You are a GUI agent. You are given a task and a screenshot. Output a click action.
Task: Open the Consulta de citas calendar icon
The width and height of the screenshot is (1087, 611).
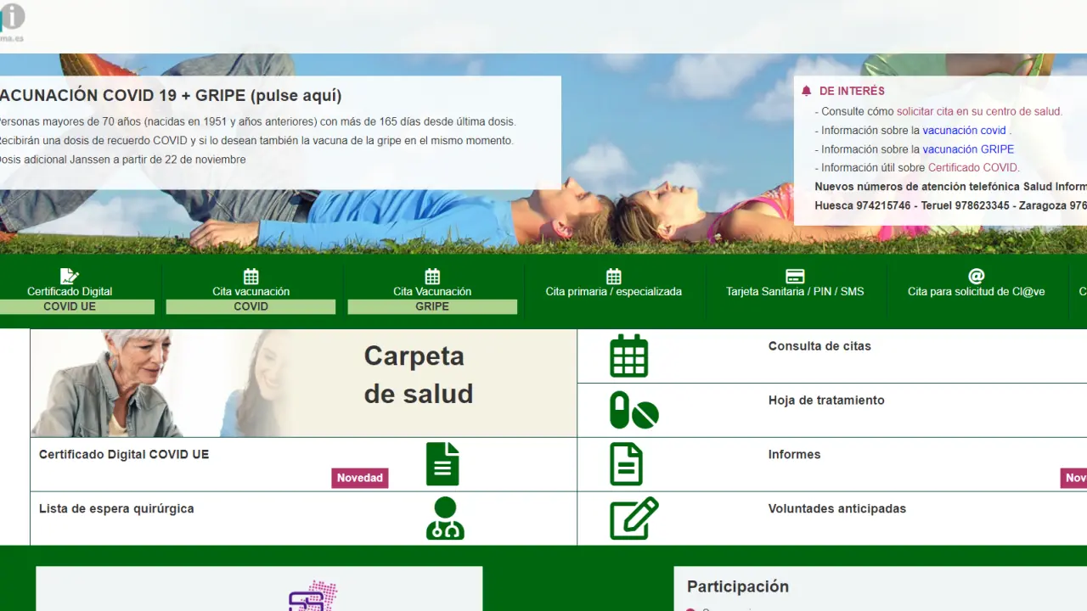pos(628,356)
